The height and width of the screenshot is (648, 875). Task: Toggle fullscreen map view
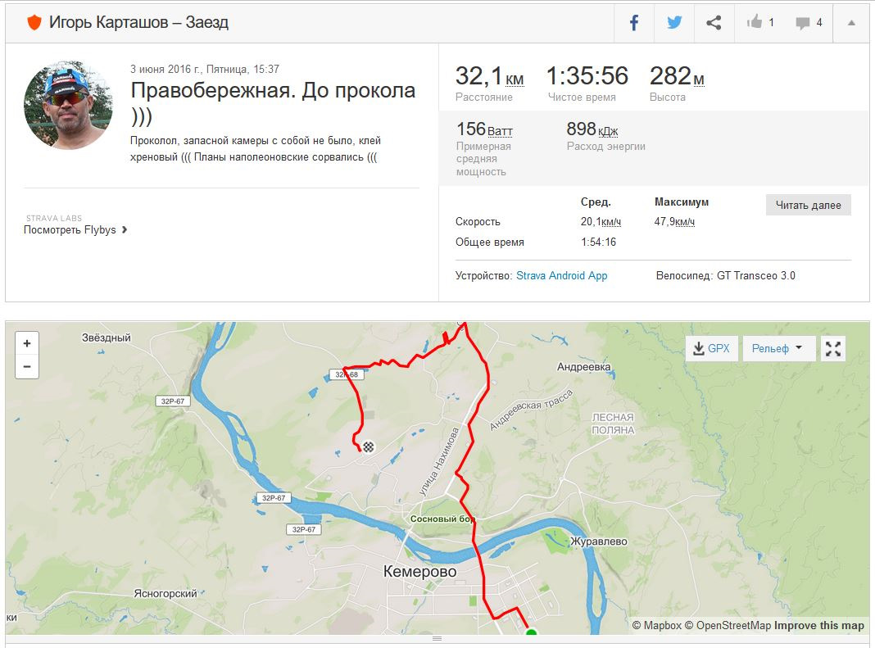click(833, 349)
